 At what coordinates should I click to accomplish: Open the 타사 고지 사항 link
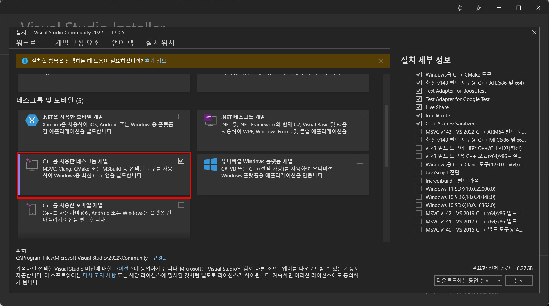(x=99, y=275)
